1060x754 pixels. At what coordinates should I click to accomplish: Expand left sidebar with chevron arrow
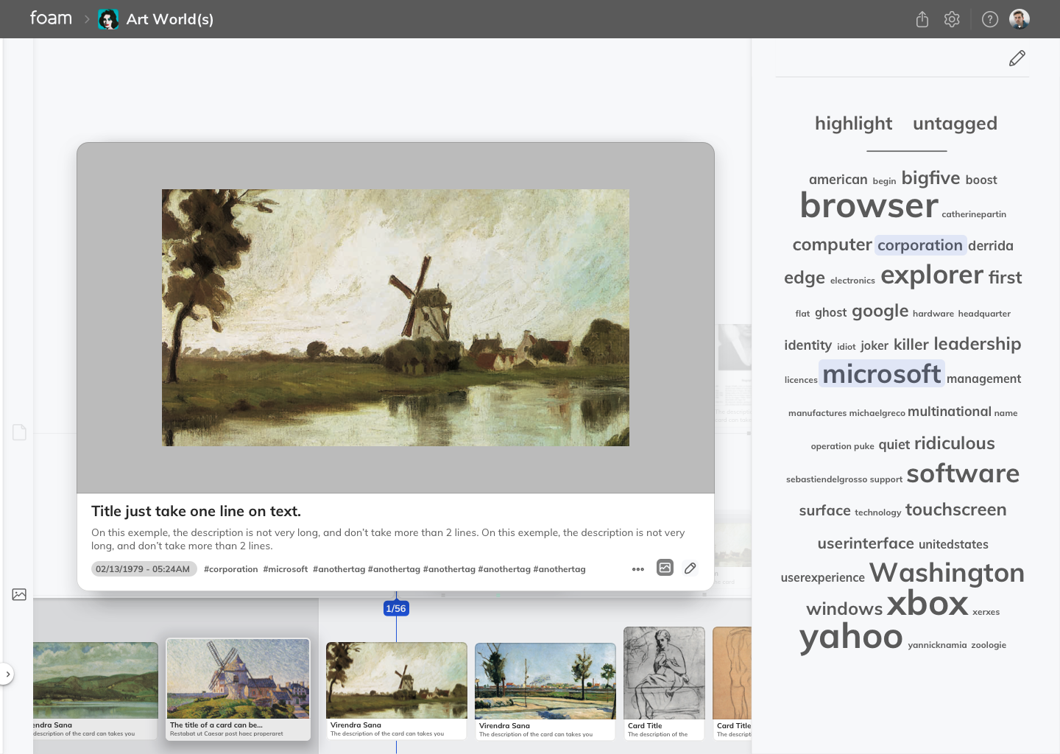(7, 674)
